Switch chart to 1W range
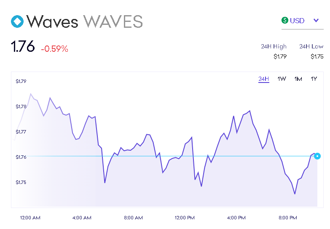The image size is (330, 229). (x=282, y=79)
